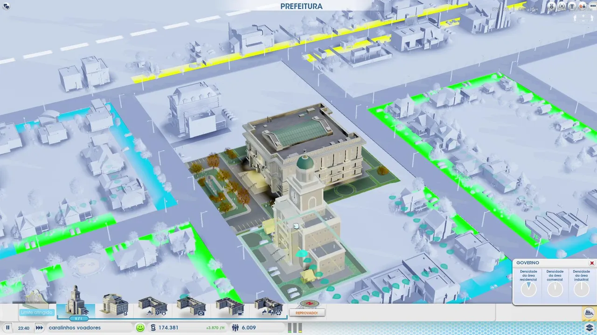Choose the Department of Finance module
The height and width of the screenshot is (335, 597).
coord(114,304)
